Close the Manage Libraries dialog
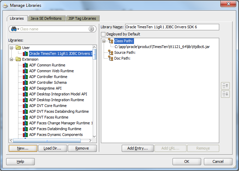This screenshot has width=239, height=171. pos(228,4)
